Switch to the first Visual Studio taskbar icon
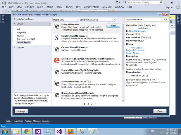 (38, 132)
